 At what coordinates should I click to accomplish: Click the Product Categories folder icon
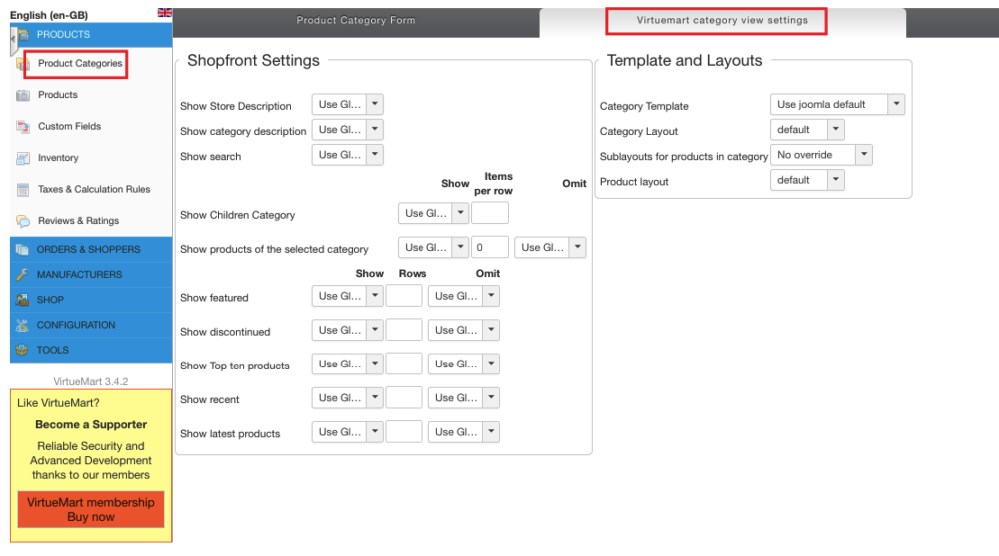(22, 64)
